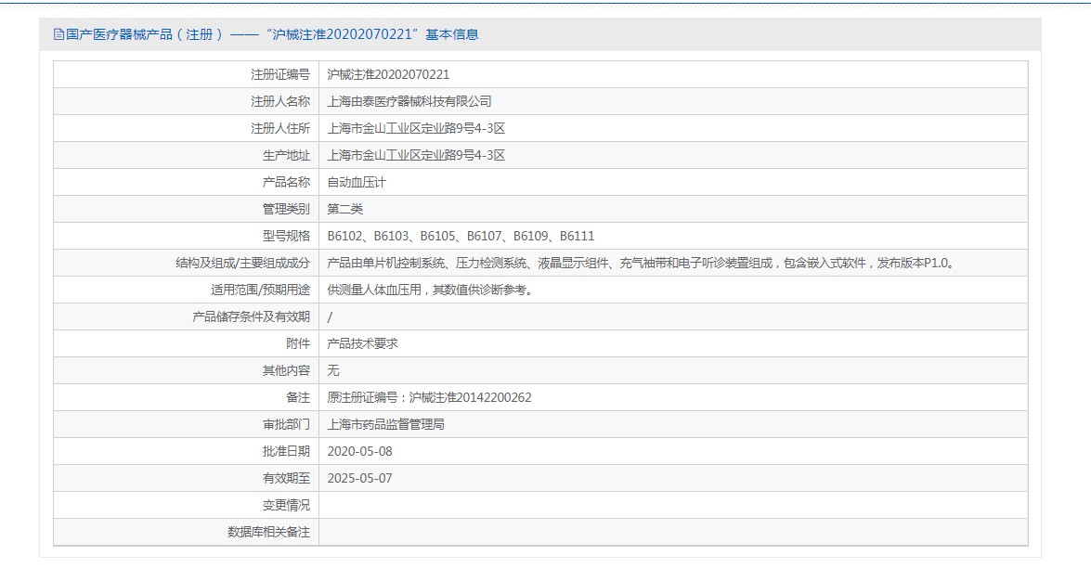Click the 产品储存条件及有效期 label
Image resolution: width=1091 pixels, height=581 pixels.
252,316
